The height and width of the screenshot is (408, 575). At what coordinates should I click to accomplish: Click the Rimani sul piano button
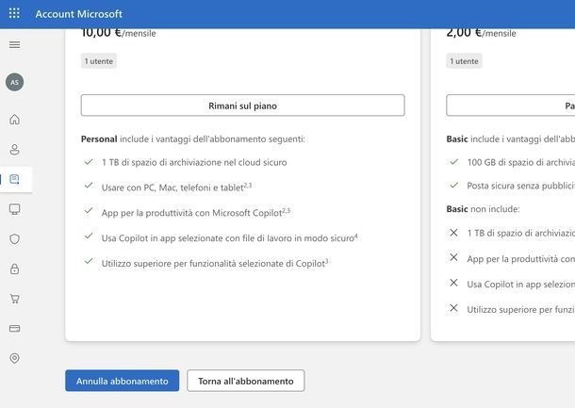coord(243,106)
